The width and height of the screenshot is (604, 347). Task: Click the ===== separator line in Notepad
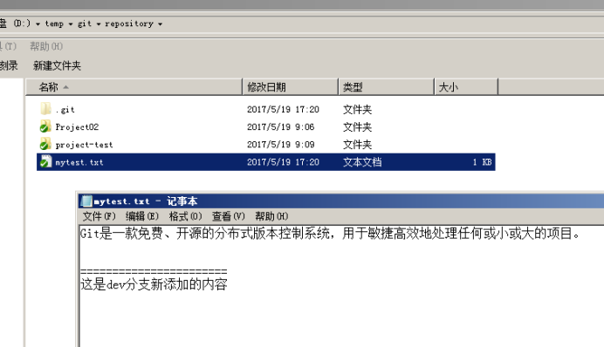(x=154, y=271)
